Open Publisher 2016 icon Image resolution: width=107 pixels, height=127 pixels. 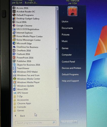(14, 61)
